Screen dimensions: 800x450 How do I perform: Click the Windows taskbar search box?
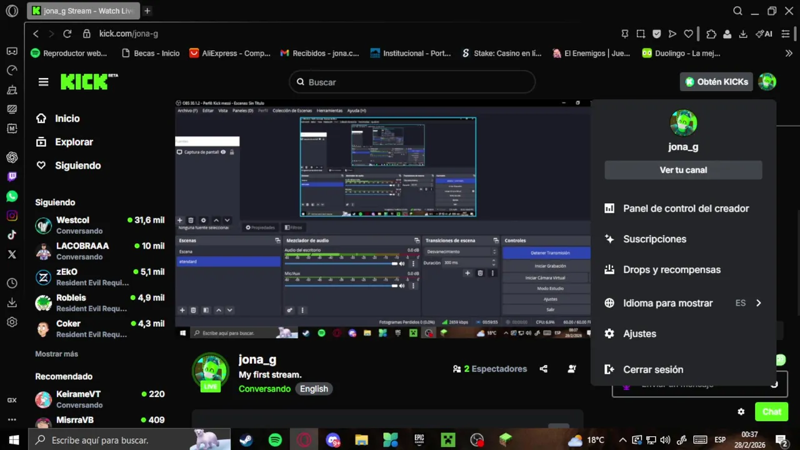tap(128, 440)
